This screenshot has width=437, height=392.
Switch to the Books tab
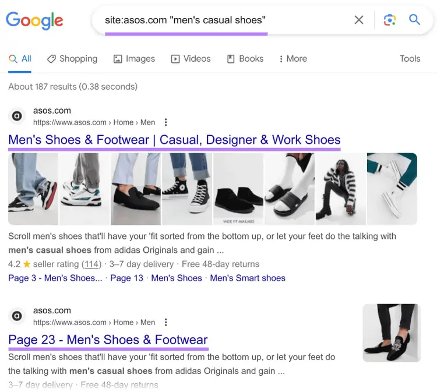[245, 59]
